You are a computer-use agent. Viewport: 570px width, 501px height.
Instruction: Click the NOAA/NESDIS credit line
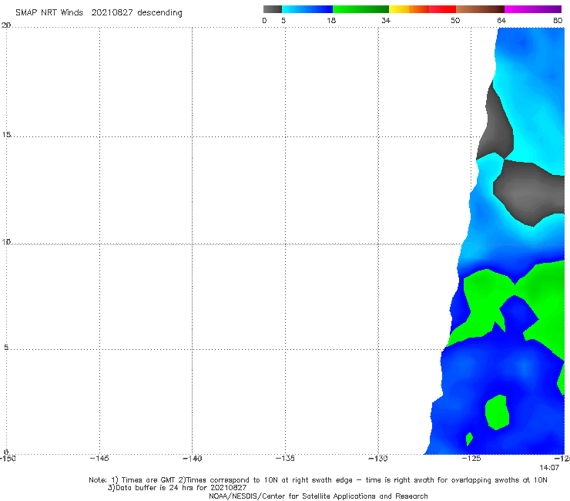click(x=318, y=496)
